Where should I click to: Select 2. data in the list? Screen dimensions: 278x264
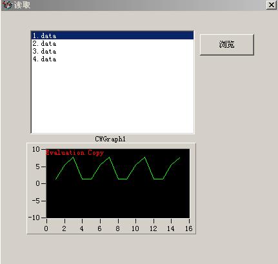pyautogui.click(x=112, y=43)
